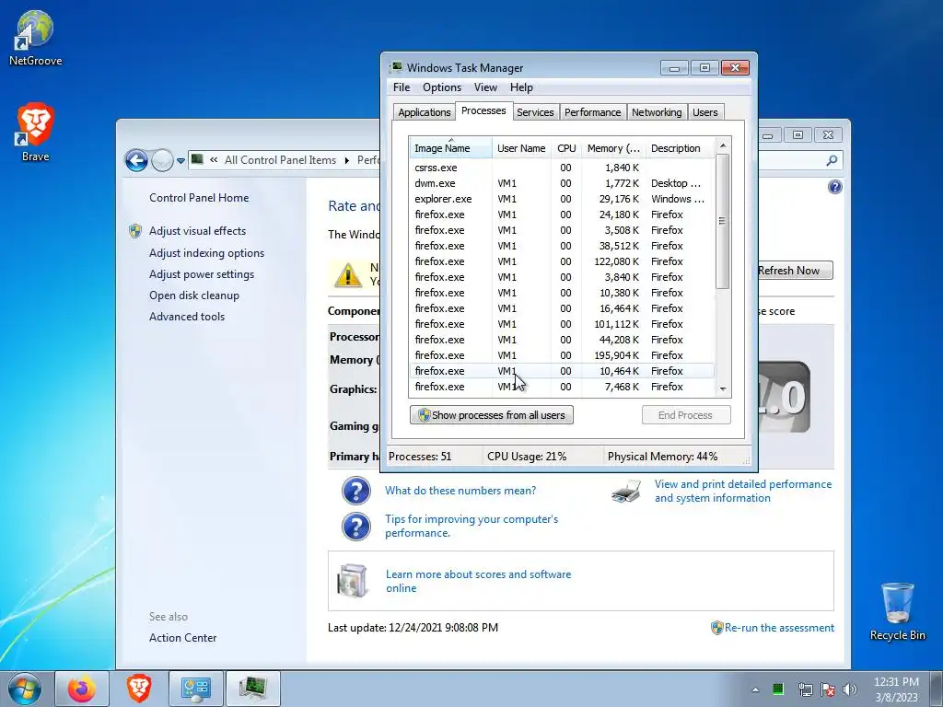Switch to the Performance tab
Screen dimensions: 943x707
[x=592, y=112]
